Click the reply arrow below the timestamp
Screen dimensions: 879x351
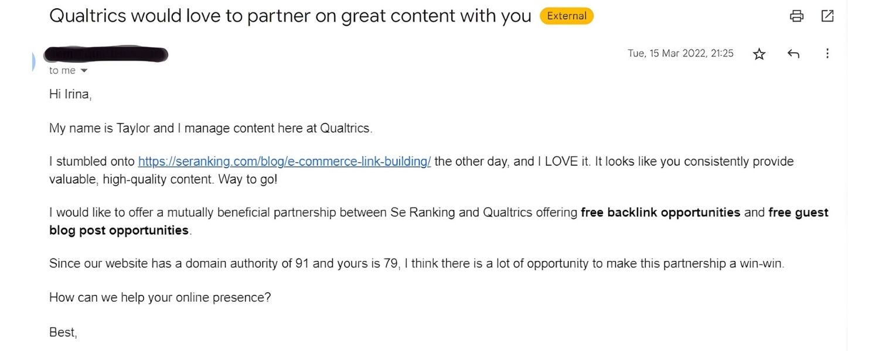[794, 53]
